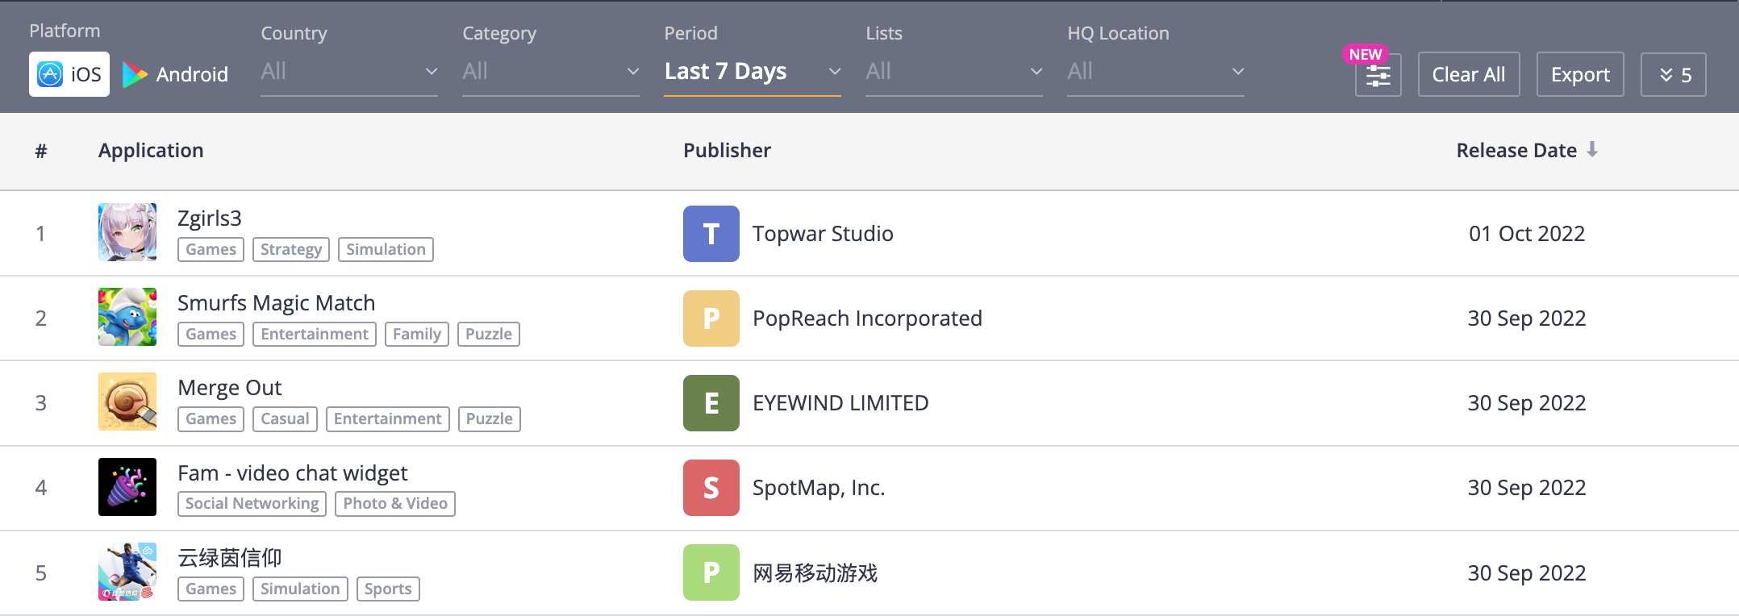
Task: Sort by Release Date column
Action: [x=1516, y=150]
